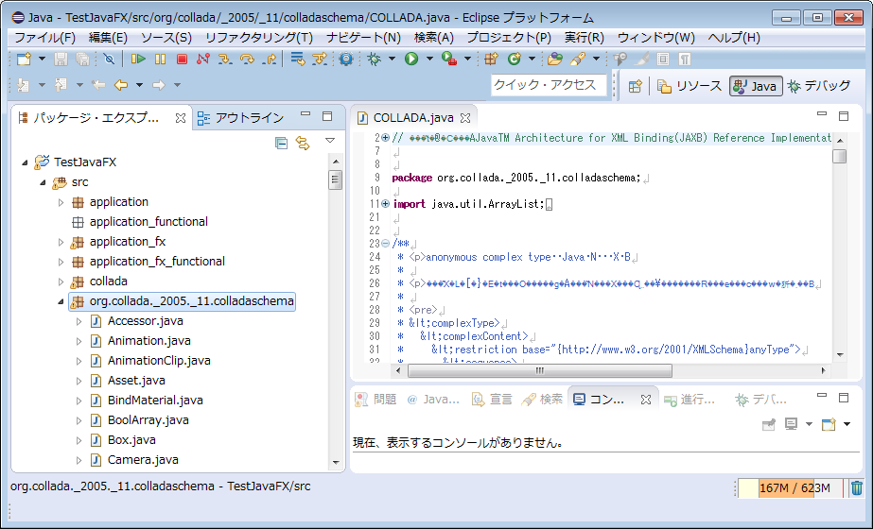Toggle Show Whitespace Characters pilcrow icon
873x529 pixels.
tap(685, 59)
